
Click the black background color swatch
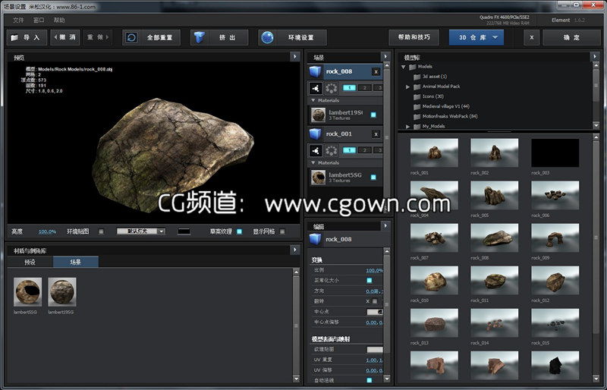pos(184,231)
